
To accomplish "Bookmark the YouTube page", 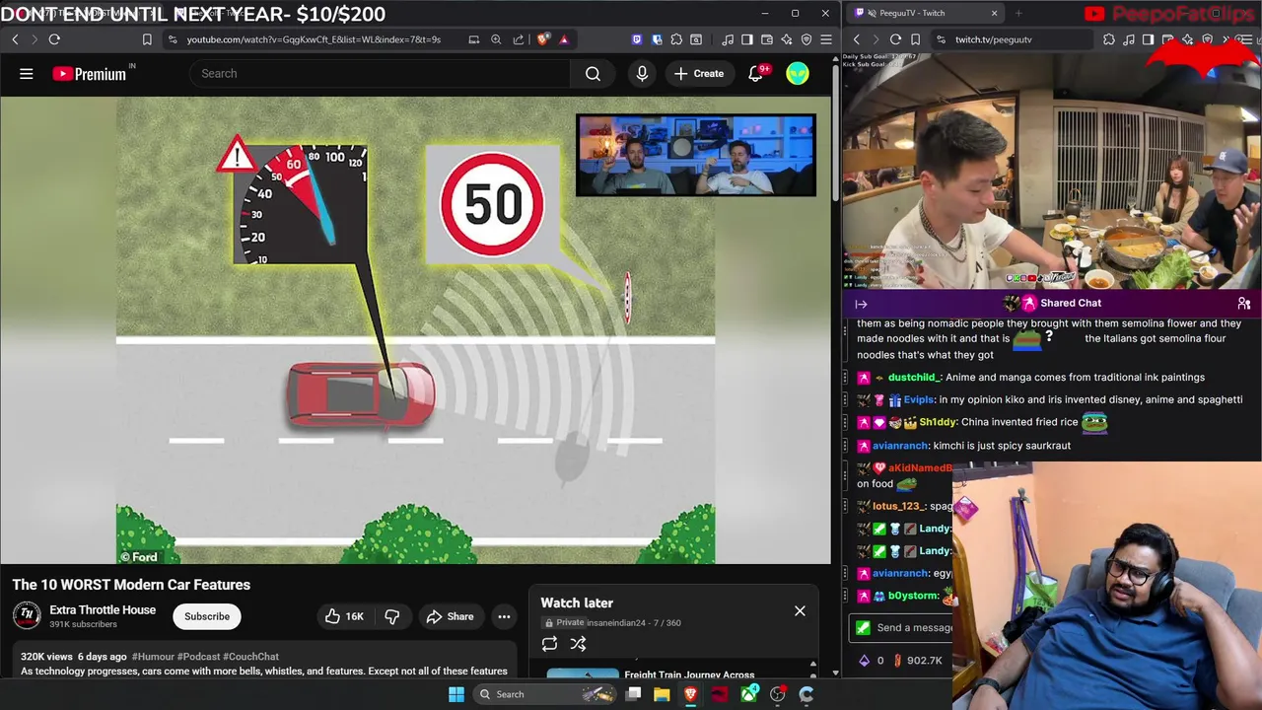I will 147,39.
